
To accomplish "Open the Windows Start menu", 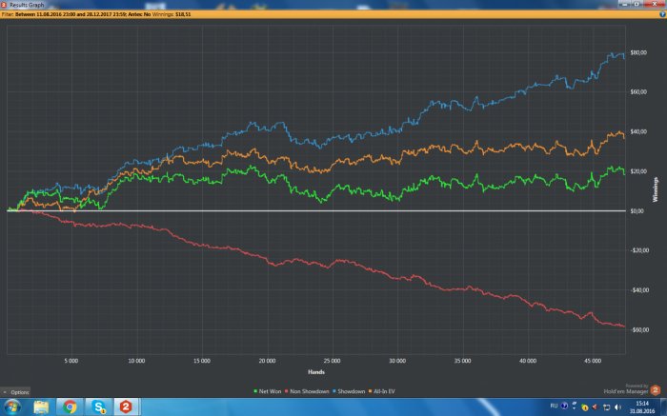I will click(12, 407).
